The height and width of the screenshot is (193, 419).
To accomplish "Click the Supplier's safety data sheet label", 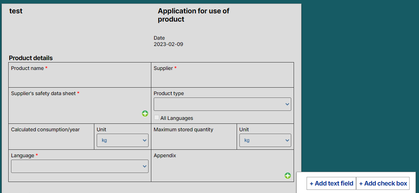I will coord(43,93).
